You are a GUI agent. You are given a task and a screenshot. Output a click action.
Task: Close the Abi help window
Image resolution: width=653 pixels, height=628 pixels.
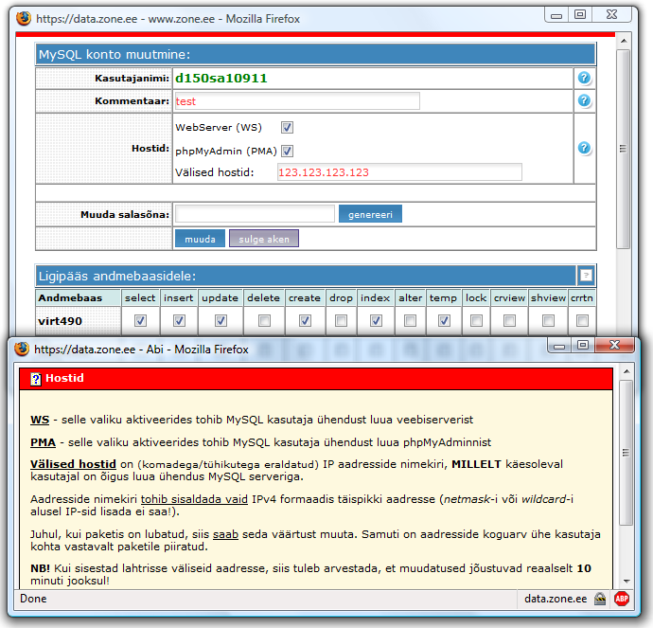[615, 345]
